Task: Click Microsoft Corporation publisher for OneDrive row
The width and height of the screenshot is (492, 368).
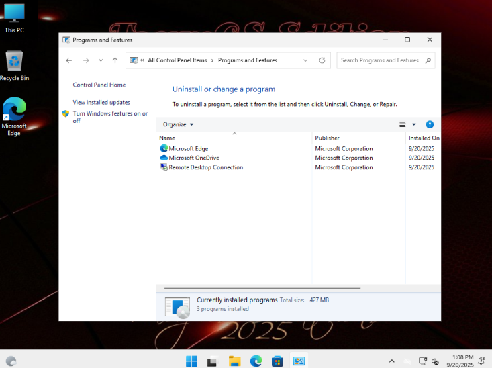Action: [x=344, y=158]
